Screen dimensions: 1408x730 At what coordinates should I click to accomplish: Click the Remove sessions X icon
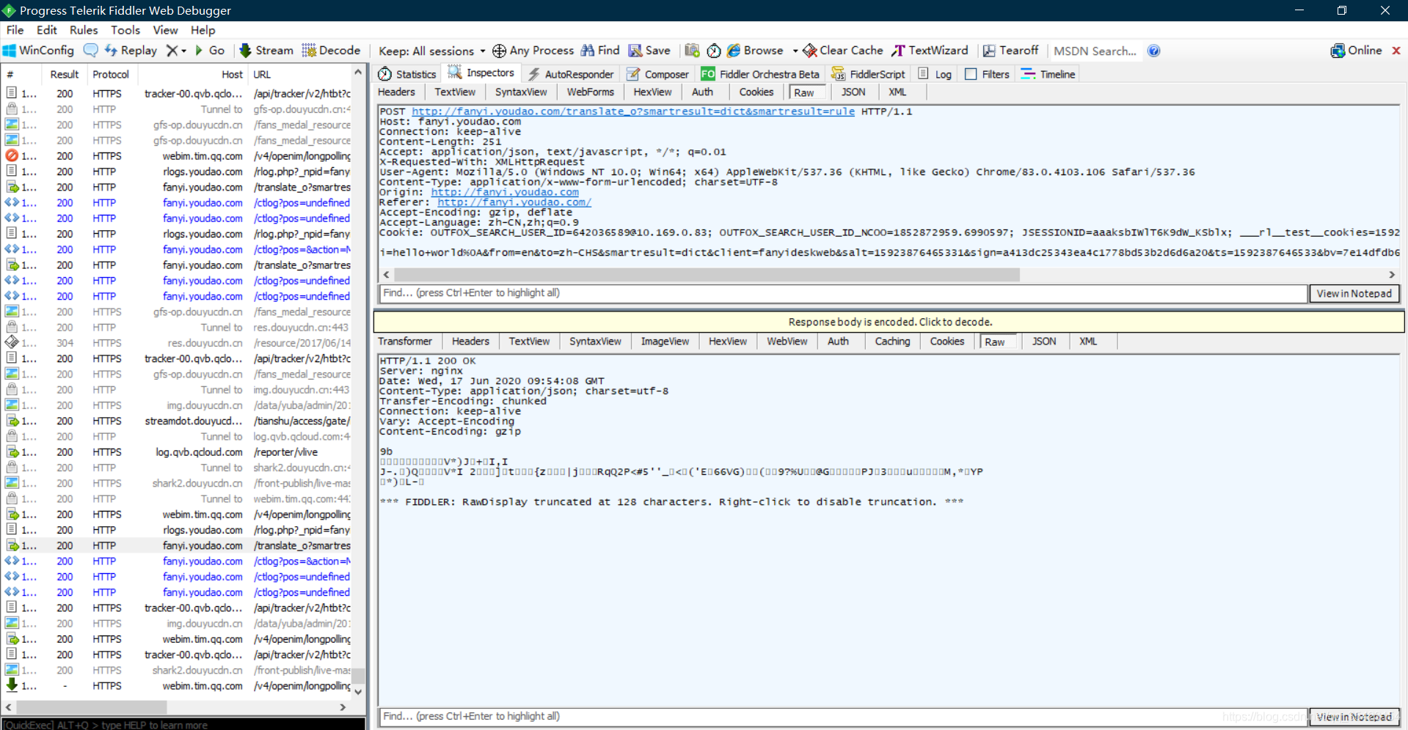pyautogui.click(x=172, y=51)
